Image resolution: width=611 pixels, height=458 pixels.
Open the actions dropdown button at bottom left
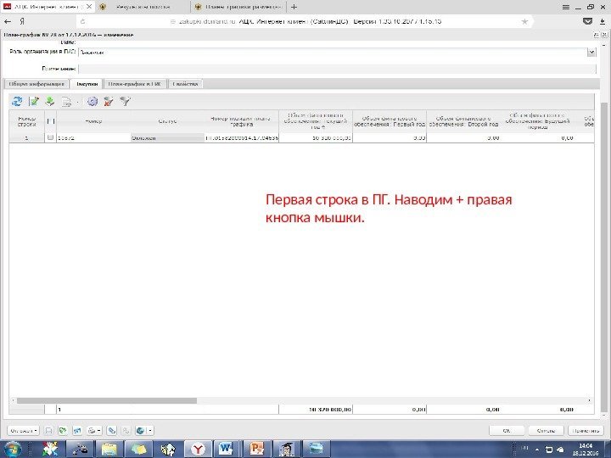(24, 430)
